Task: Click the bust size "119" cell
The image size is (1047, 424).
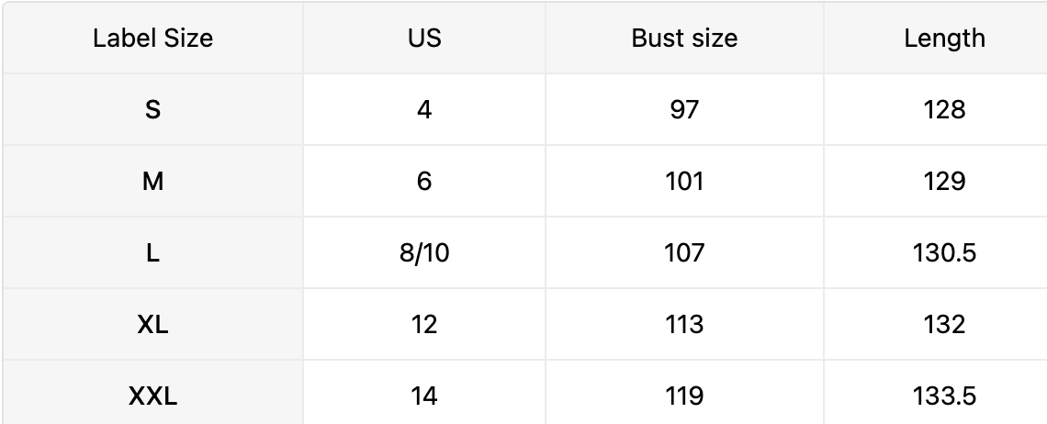Action: click(684, 396)
